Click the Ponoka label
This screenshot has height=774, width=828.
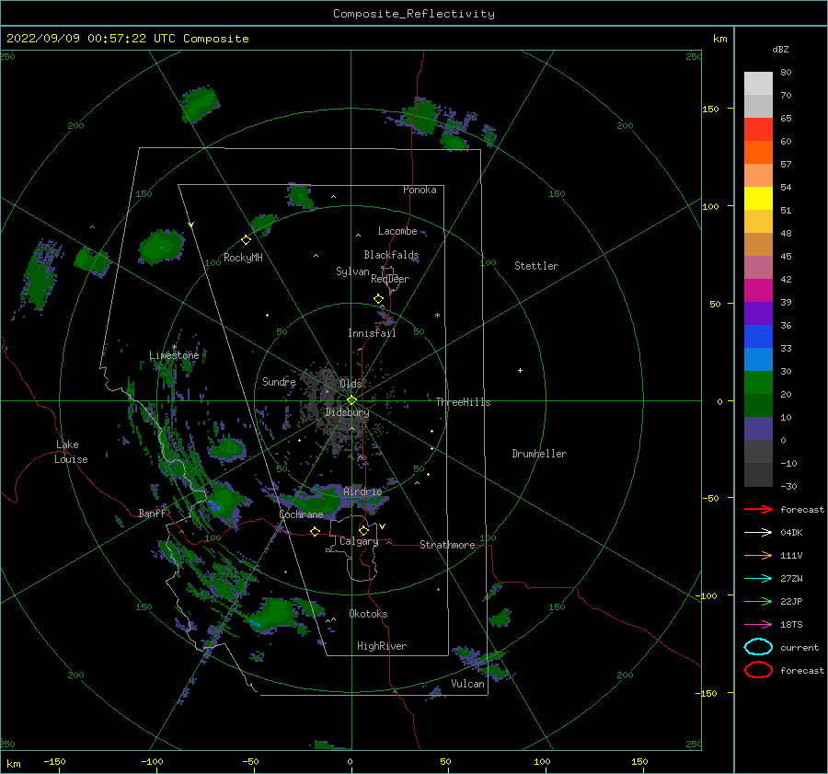(420, 190)
